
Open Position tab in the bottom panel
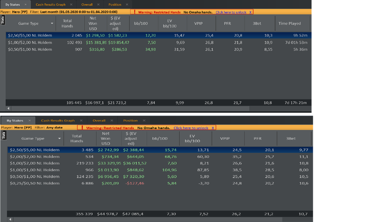(130, 121)
